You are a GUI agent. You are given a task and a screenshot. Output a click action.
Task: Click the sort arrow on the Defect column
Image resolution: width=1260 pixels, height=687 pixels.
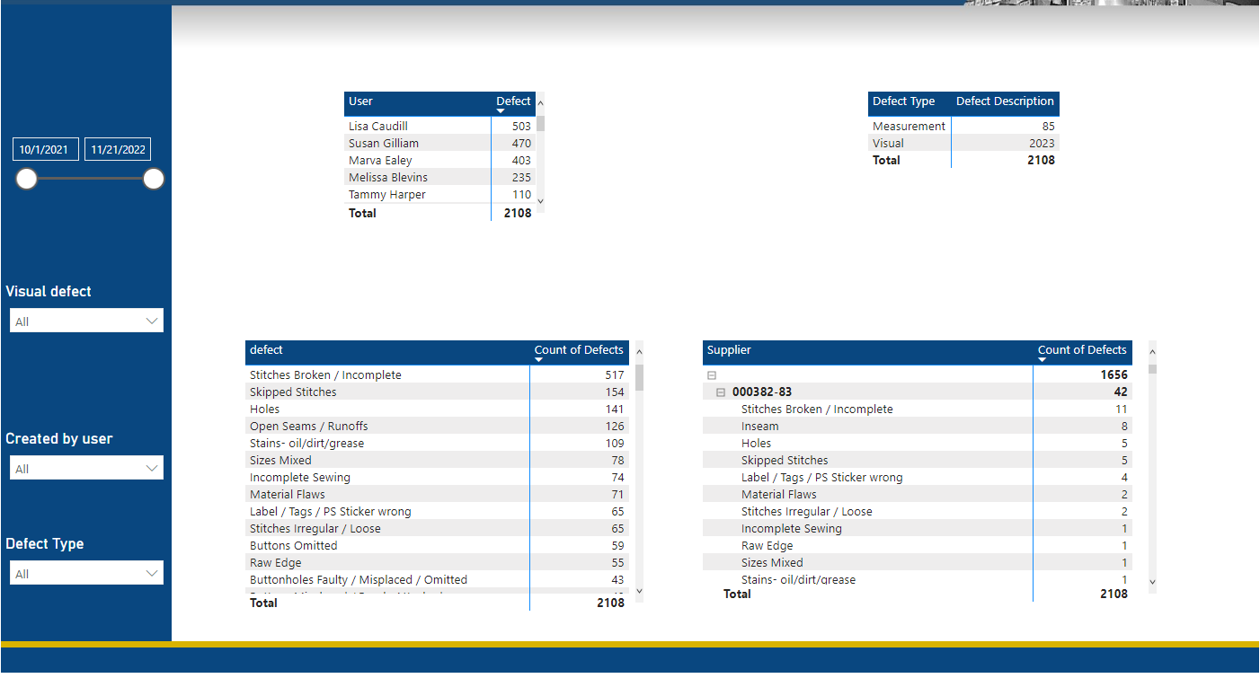tap(502, 112)
